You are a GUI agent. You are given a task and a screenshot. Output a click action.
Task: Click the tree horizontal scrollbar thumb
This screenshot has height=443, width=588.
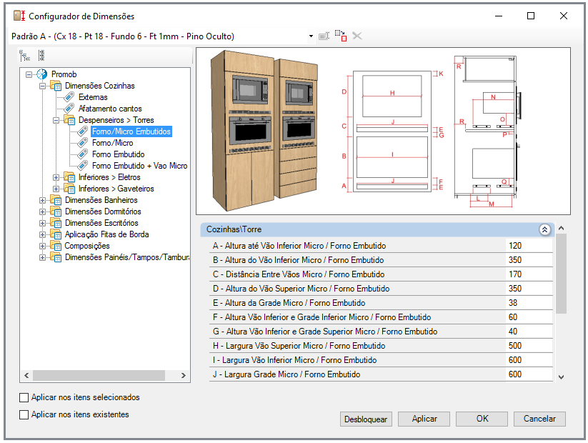99,376
